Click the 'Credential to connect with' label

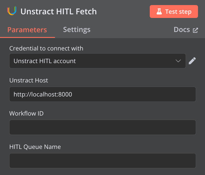tap(46, 49)
